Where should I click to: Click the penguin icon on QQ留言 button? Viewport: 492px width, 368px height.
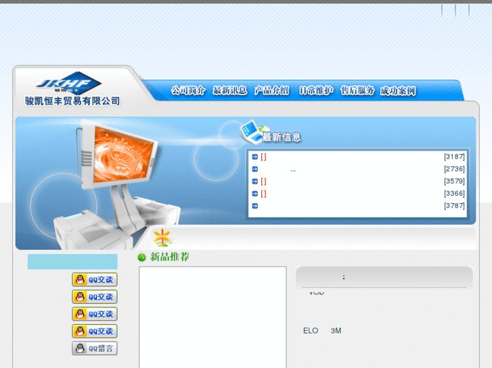(x=81, y=348)
